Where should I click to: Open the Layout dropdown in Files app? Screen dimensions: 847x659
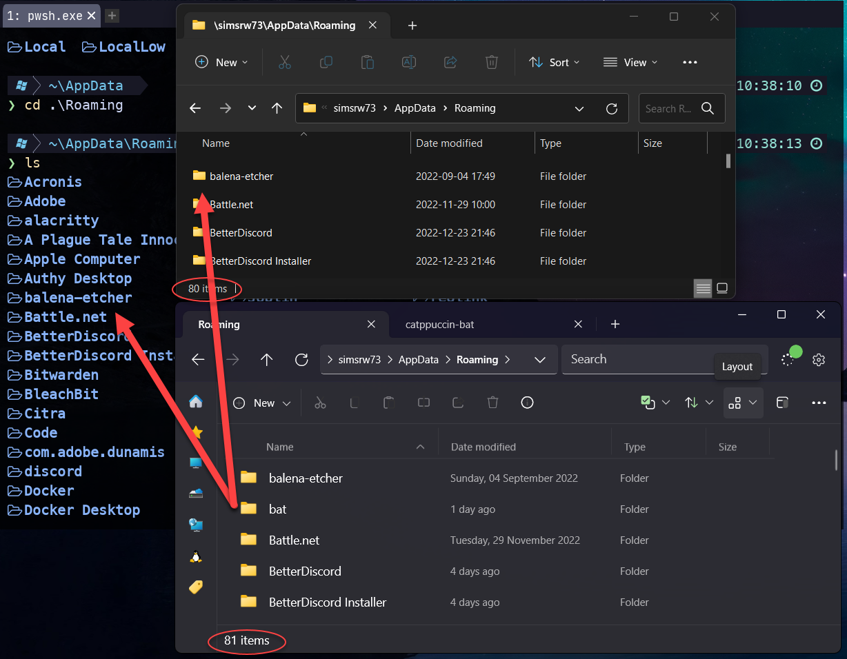[x=744, y=403]
